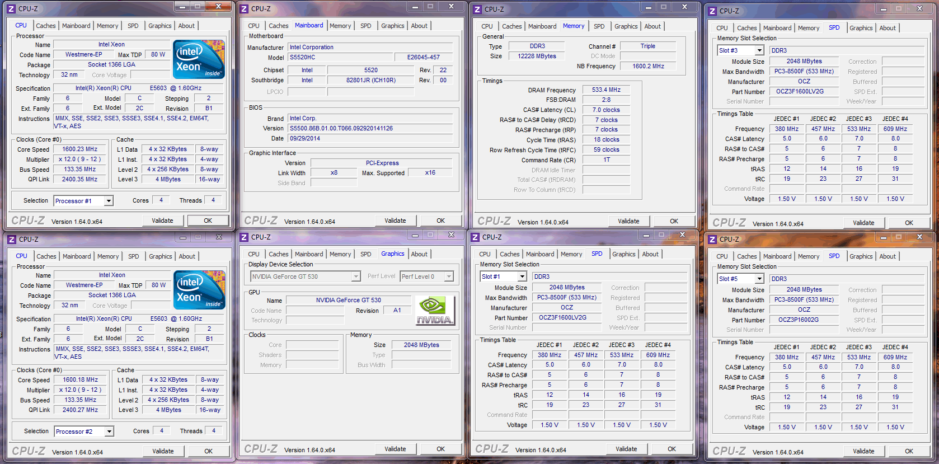Click the NVIDIA logo in the Graphics window
The width and height of the screenshot is (939, 464).
(435, 311)
